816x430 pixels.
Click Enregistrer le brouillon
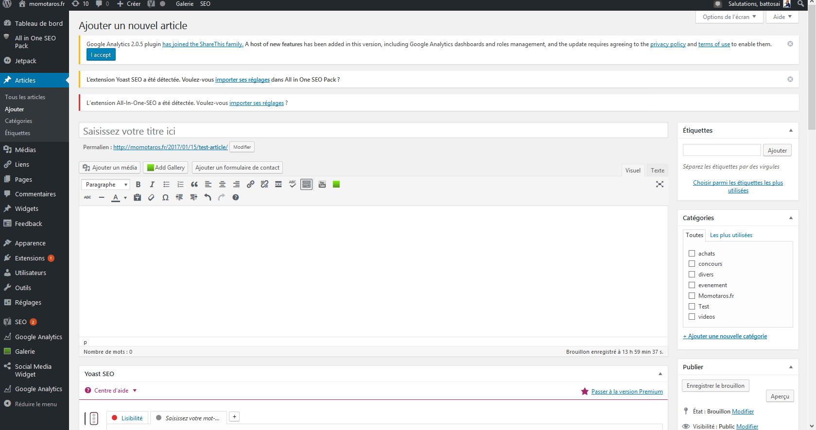click(715, 386)
